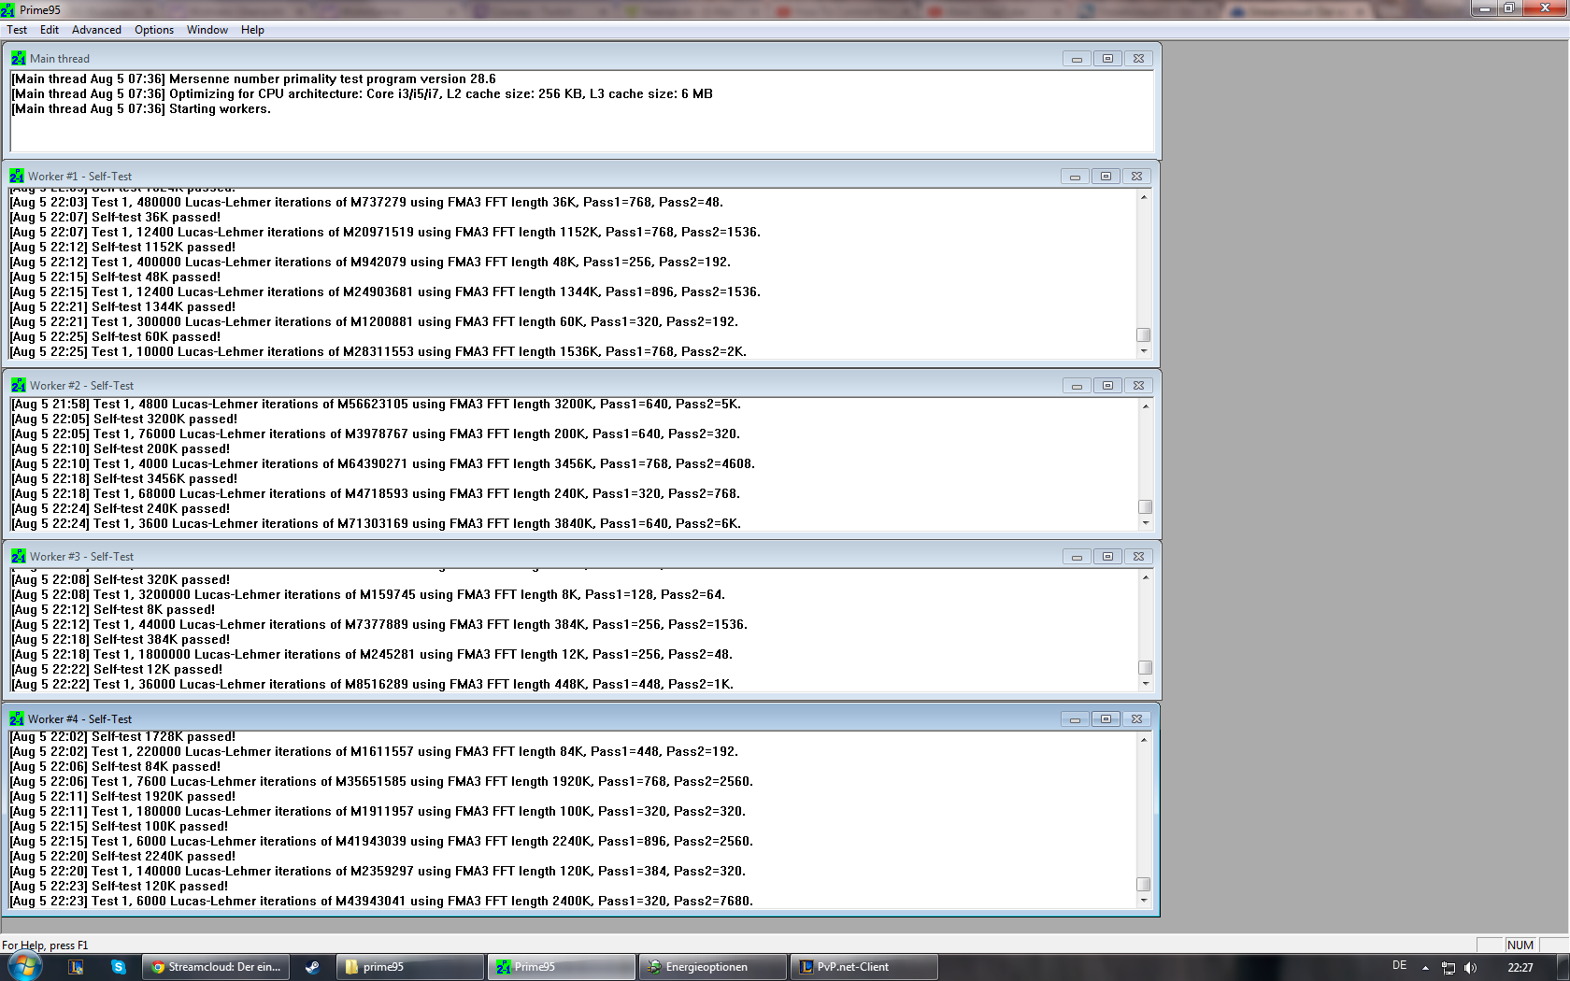Click the Main thread window icon
This screenshot has height=981, width=1570.
(18, 58)
